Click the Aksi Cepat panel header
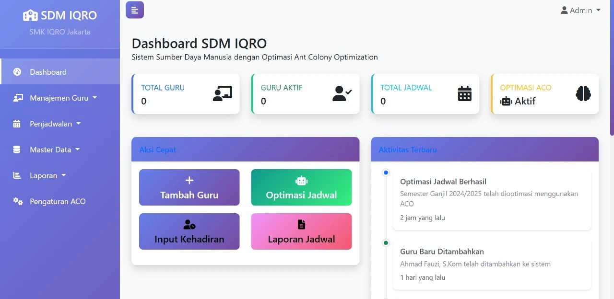The image size is (614, 299). (245, 149)
